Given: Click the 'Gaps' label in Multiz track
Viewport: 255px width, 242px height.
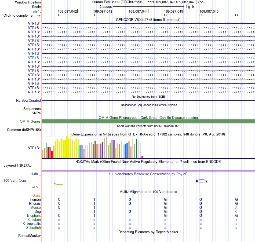Looking at the screenshot, I should point(37,196).
